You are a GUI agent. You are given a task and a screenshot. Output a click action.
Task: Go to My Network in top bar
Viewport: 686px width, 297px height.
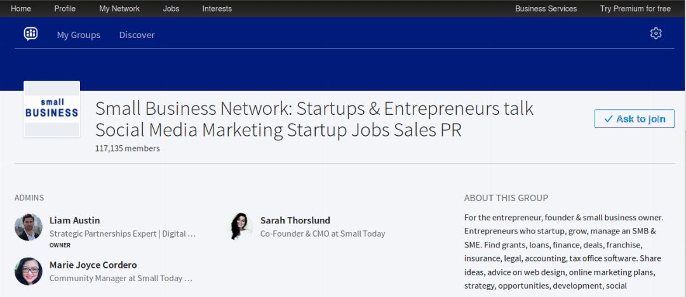pyautogui.click(x=119, y=9)
